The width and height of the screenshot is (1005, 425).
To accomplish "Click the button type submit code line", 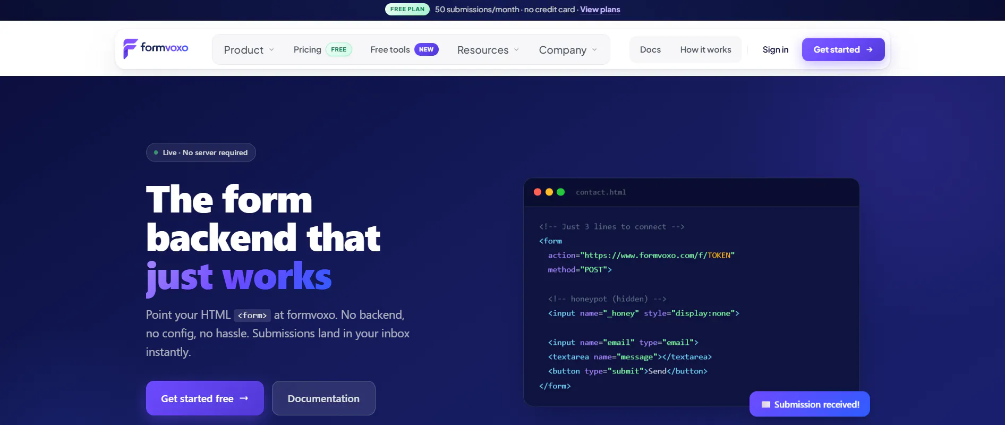I will click(628, 371).
